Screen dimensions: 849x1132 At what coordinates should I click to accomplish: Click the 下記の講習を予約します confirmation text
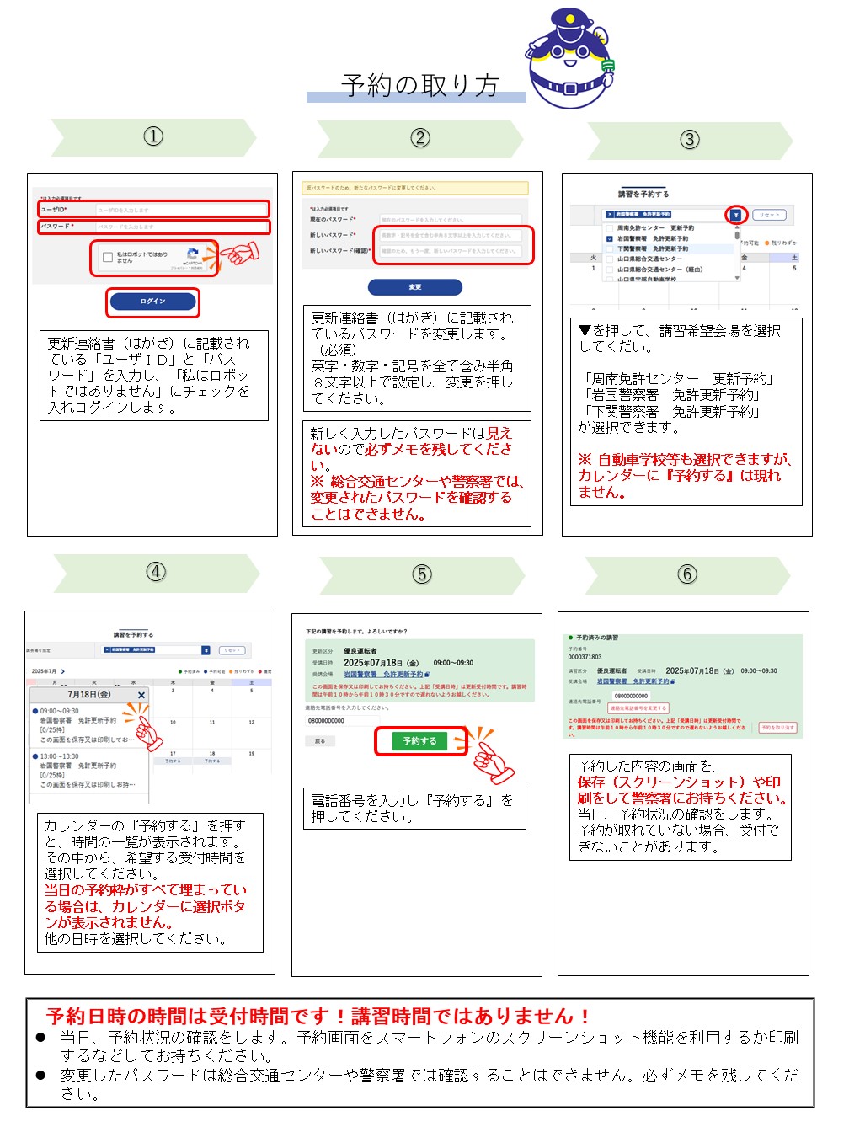356,631
